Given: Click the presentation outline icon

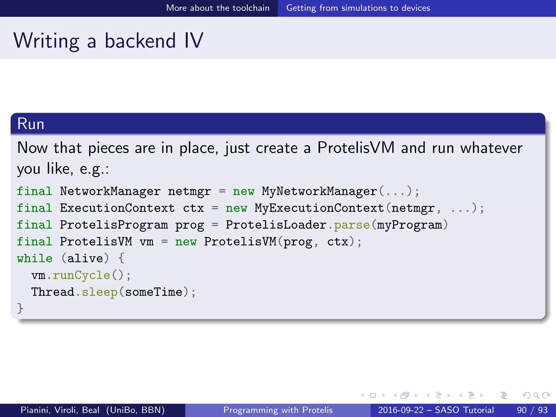Looking at the screenshot, I should 504,396.
